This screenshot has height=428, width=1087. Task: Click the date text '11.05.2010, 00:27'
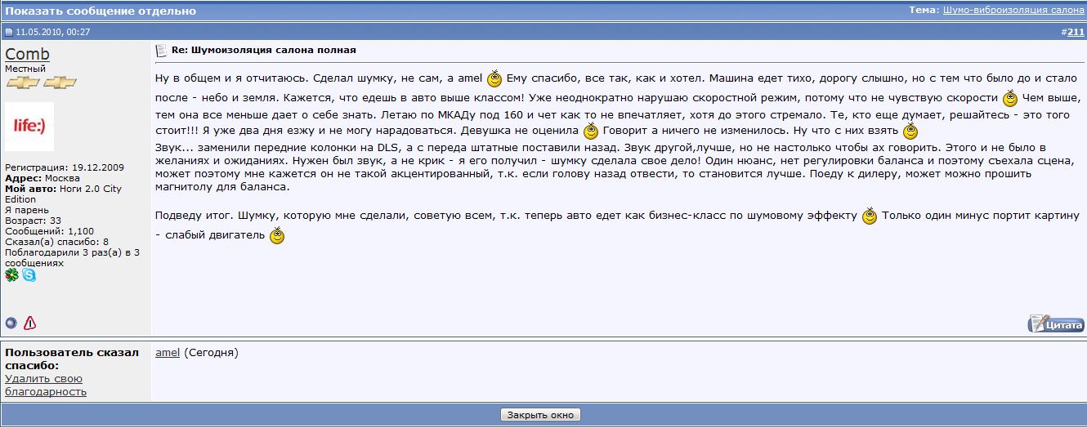coord(52,33)
